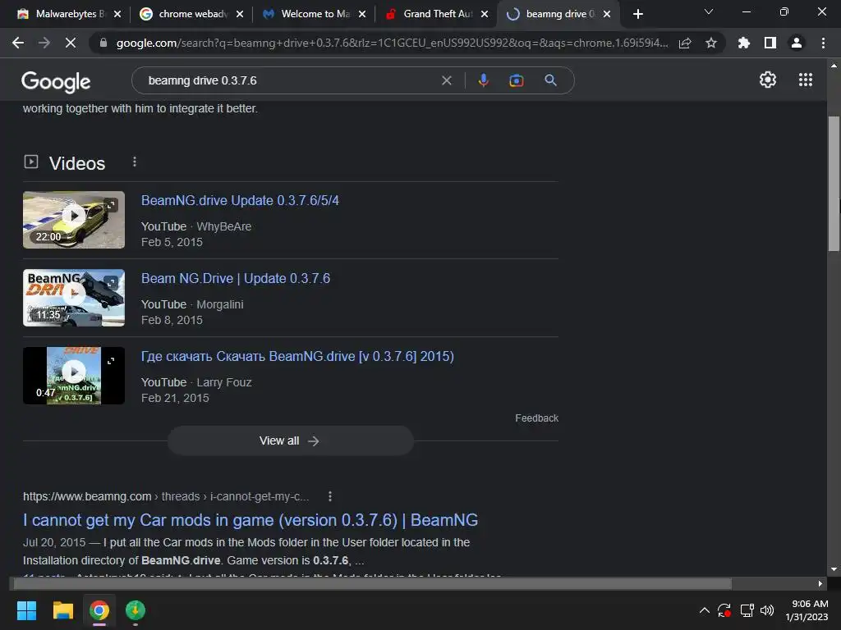This screenshot has width=841, height=630.
Task: Switch to the Welcome to Ma tab
Action: 314,14
